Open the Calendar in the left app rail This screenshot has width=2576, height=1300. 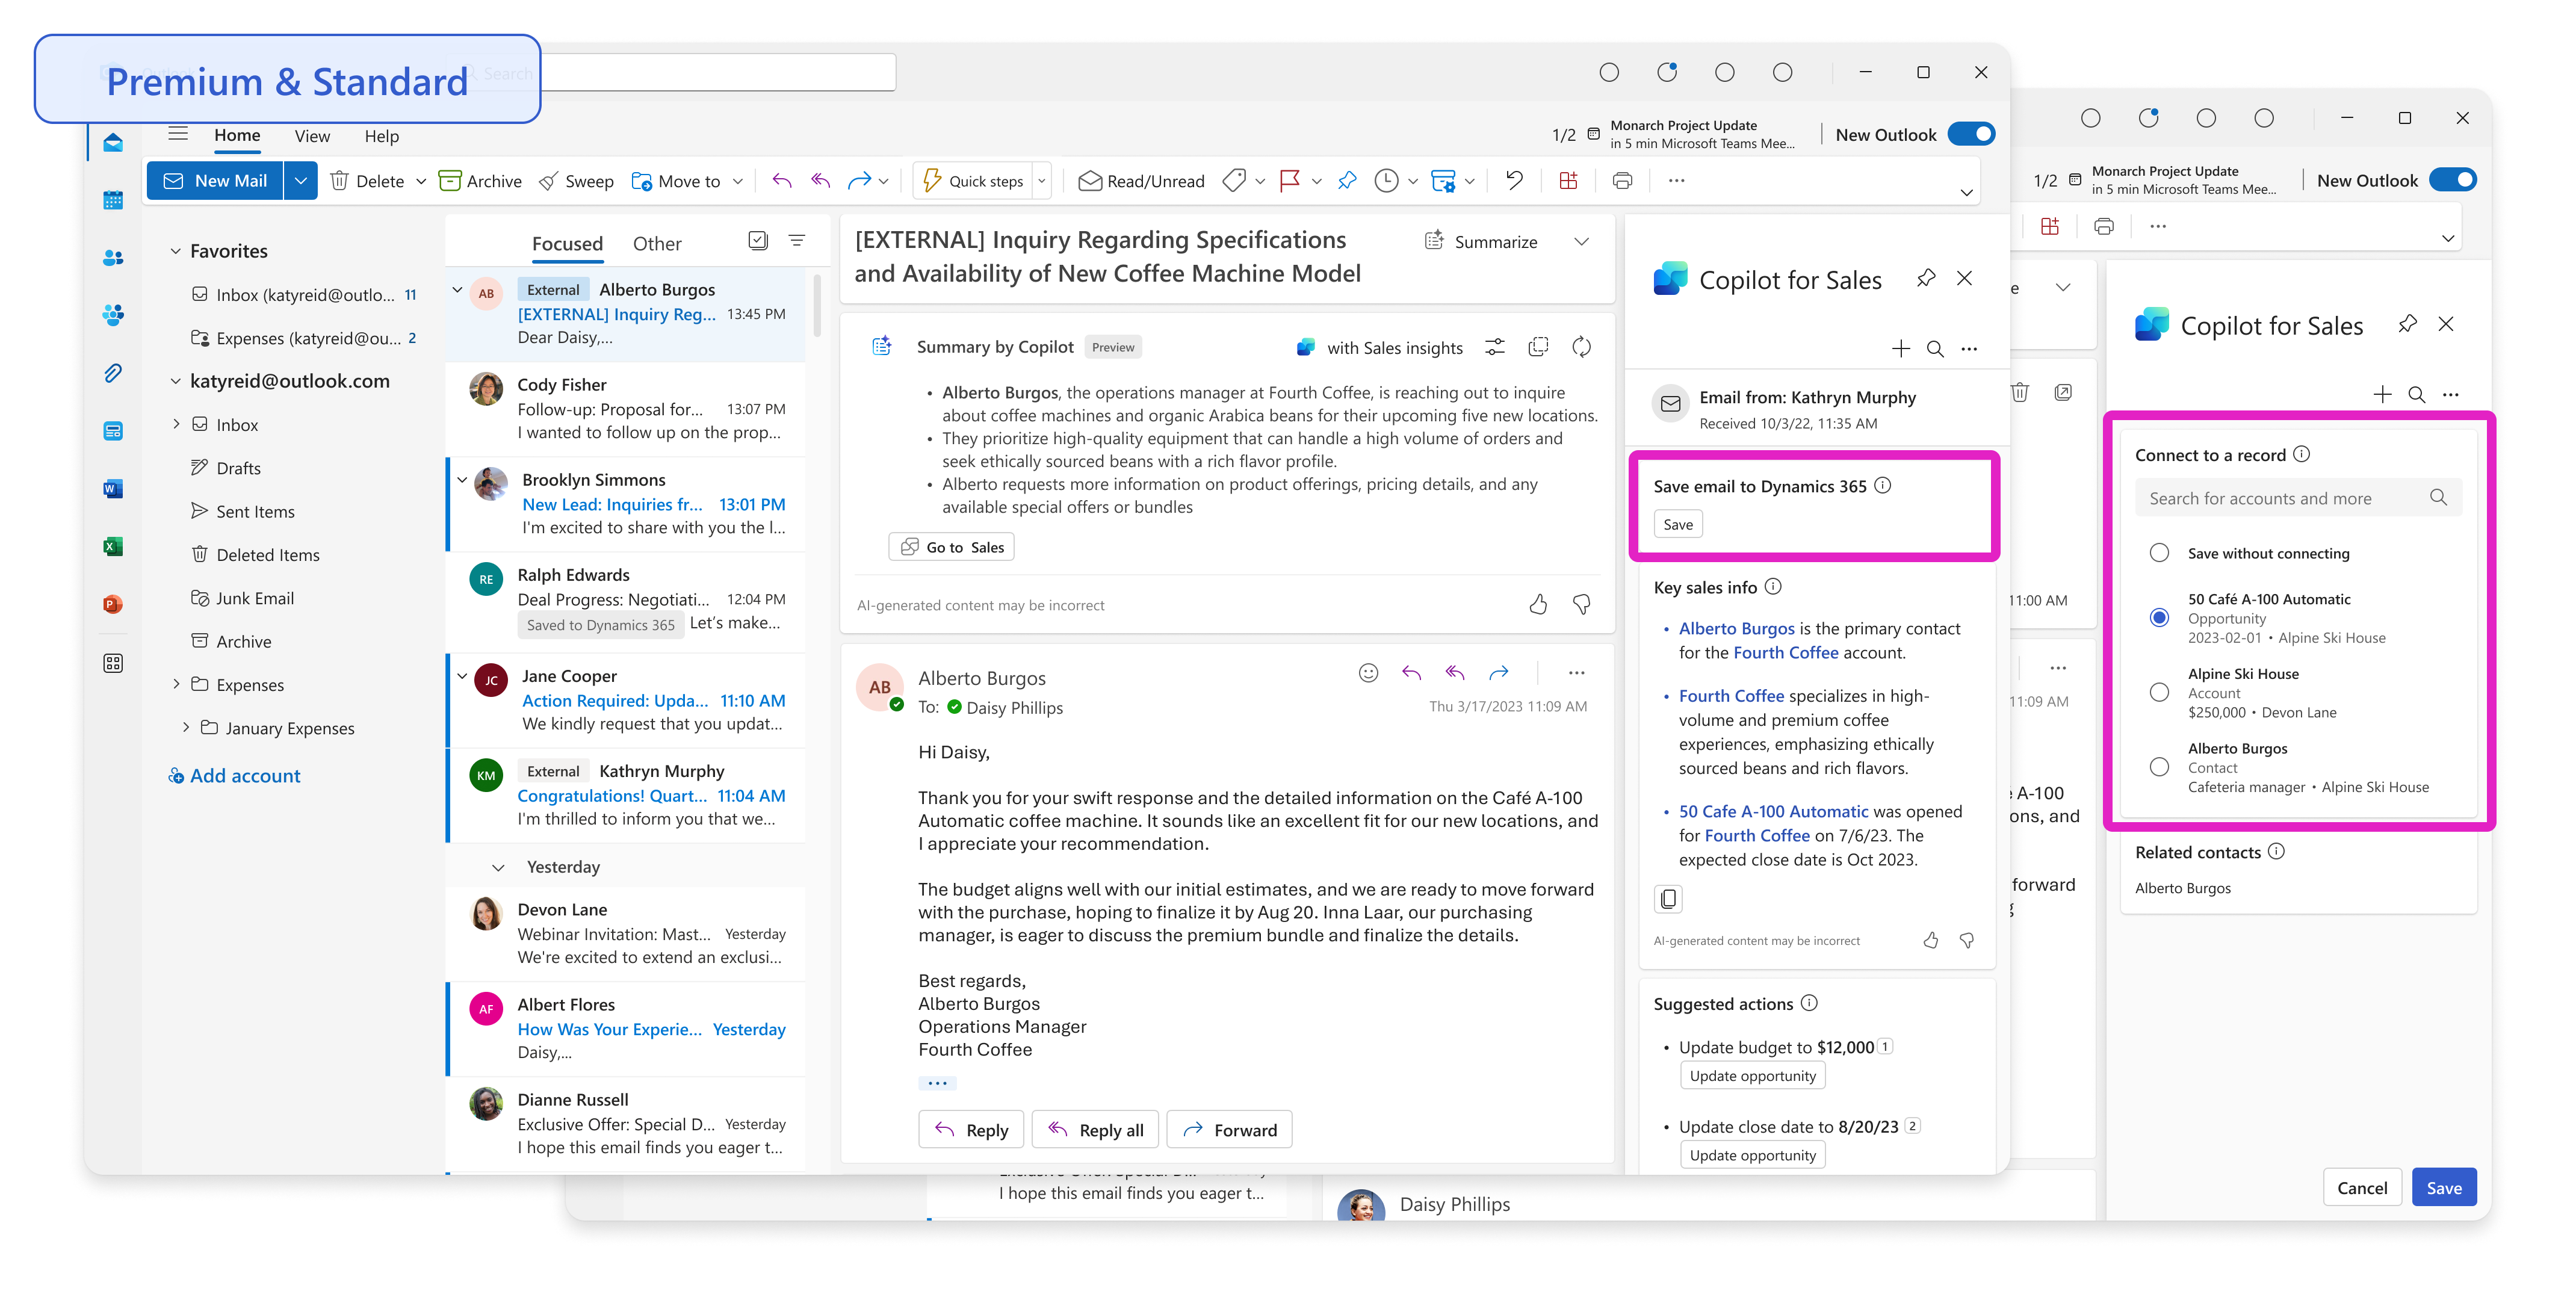pyautogui.click(x=113, y=200)
